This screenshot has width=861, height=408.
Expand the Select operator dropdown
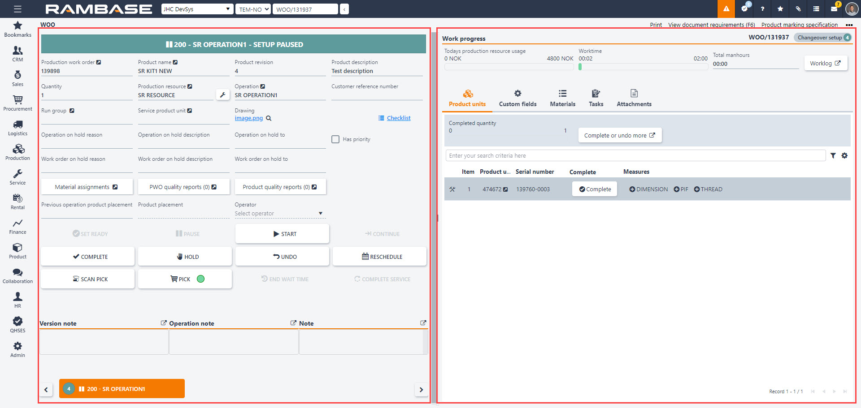pyautogui.click(x=279, y=214)
